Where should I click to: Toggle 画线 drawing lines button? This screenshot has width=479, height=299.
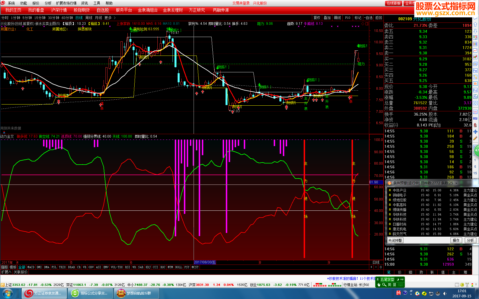[337, 18]
